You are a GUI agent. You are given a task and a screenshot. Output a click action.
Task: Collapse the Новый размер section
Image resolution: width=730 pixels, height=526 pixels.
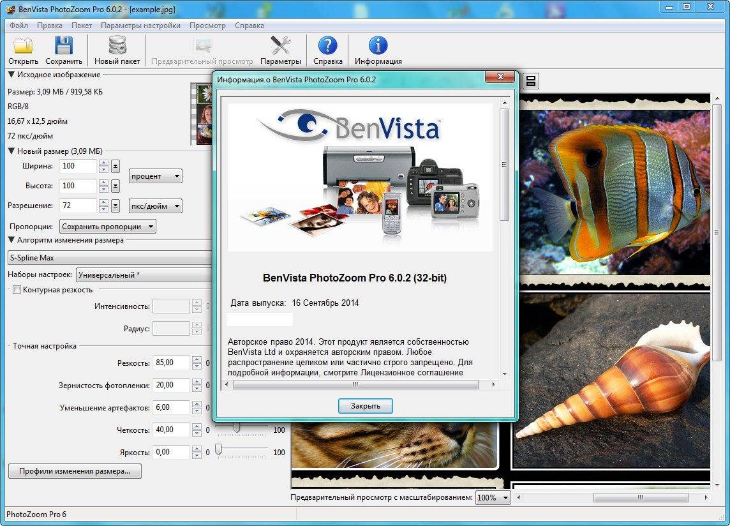click(x=11, y=151)
